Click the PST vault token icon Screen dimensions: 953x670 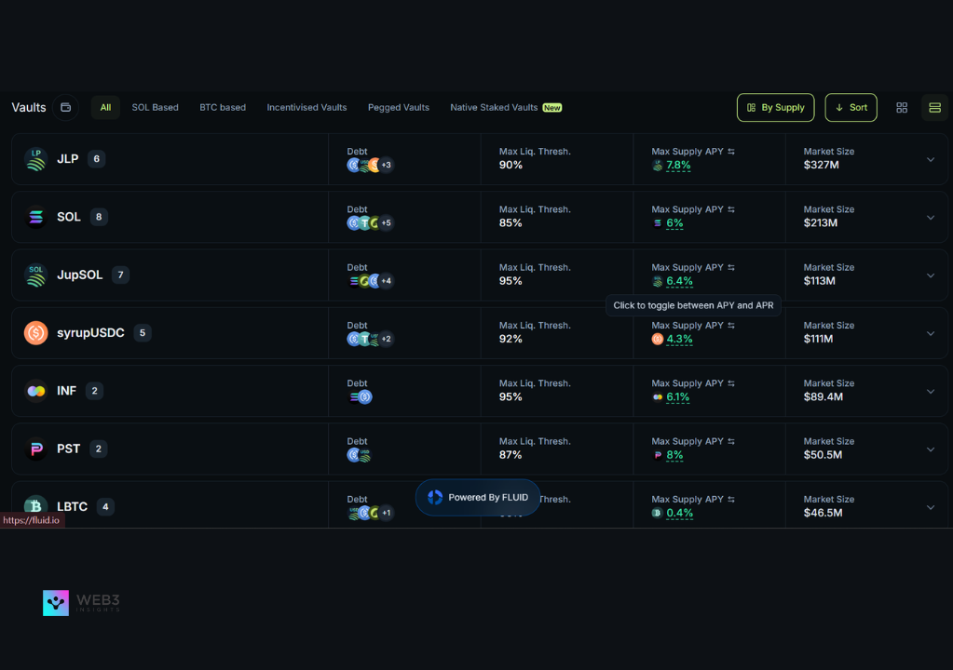click(35, 449)
